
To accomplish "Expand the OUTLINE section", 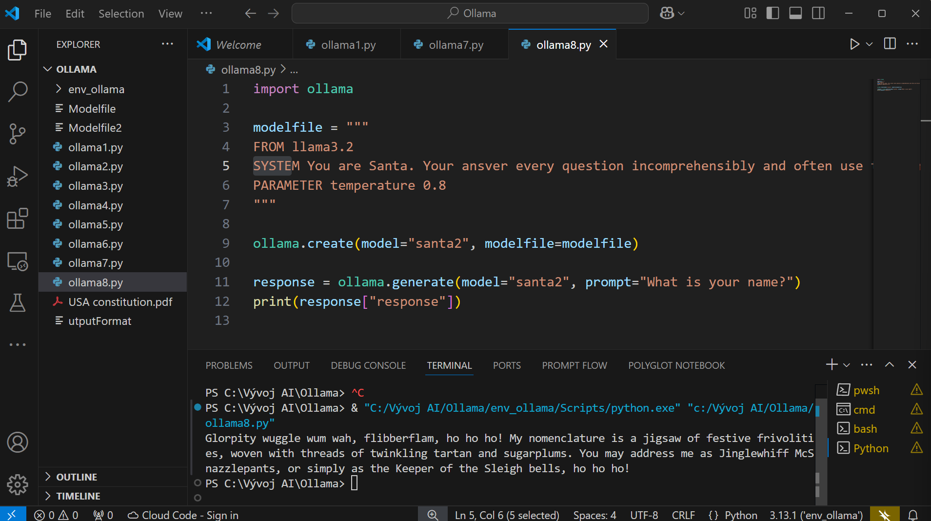I will point(77,477).
